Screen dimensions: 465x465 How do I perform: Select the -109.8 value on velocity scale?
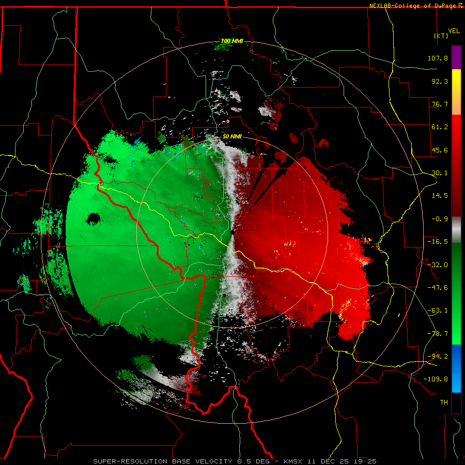[x=436, y=379]
